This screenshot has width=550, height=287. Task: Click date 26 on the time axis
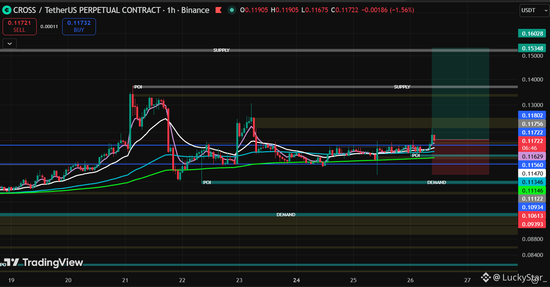[x=410, y=280]
